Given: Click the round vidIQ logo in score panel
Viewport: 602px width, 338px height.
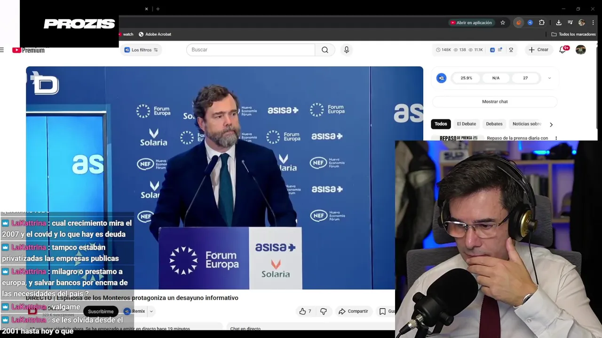Looking at the screenshot, I should [x=441, y=78].
